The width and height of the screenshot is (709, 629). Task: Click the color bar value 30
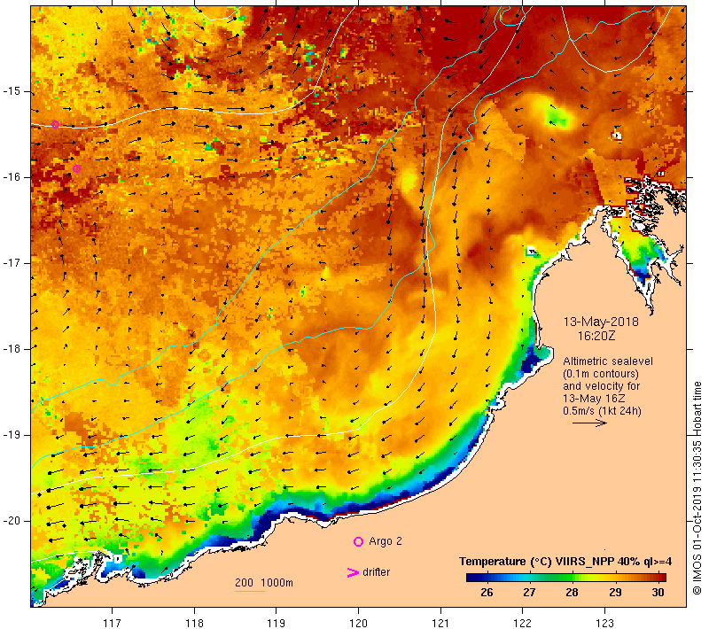point(658,592)
